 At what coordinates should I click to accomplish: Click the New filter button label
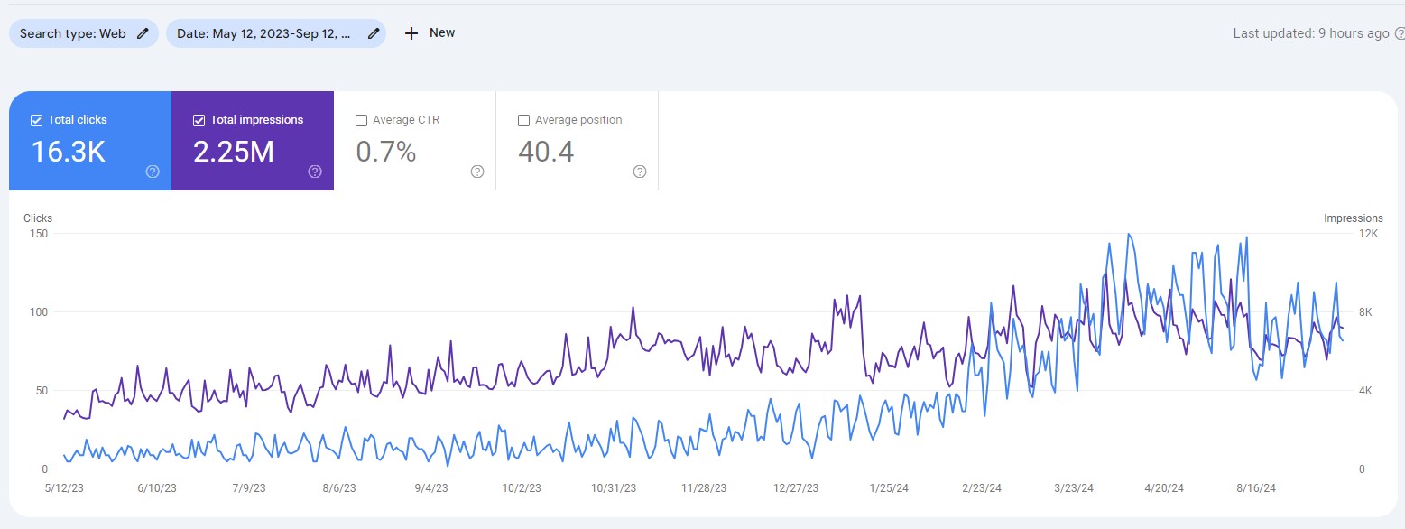[442, 33]
